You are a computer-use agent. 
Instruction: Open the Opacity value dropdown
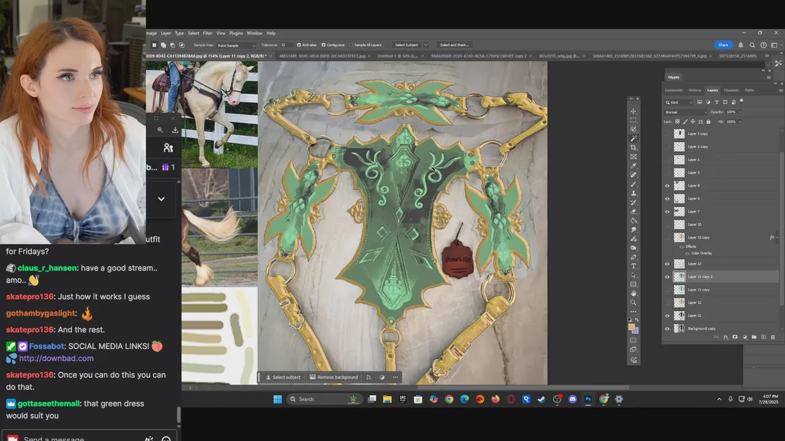740,112
